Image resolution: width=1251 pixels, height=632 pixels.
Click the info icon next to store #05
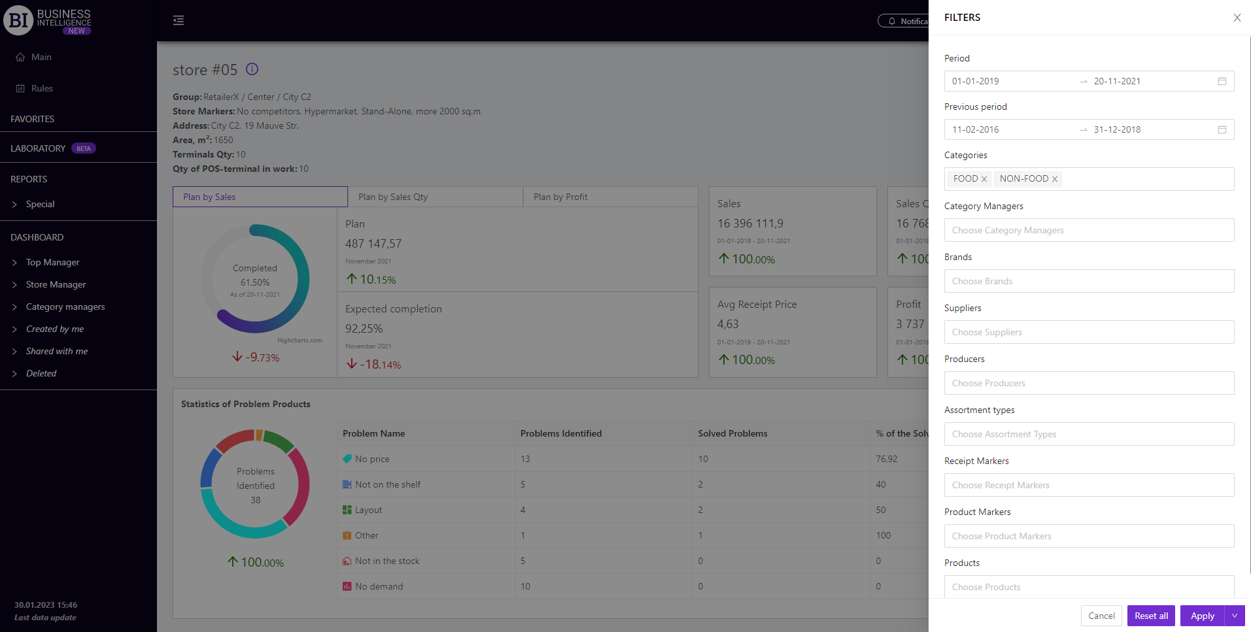click(x=252, y=69)
